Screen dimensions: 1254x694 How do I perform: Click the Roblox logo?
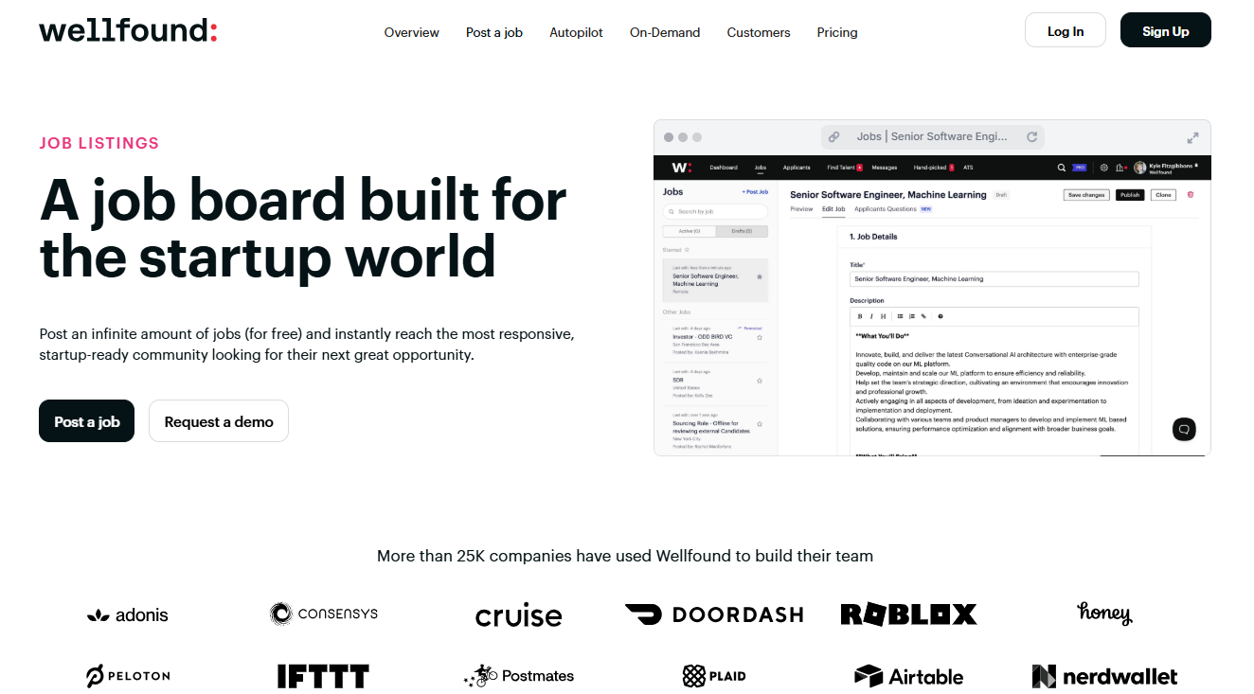pyautogui.click(x=908, y=614)
